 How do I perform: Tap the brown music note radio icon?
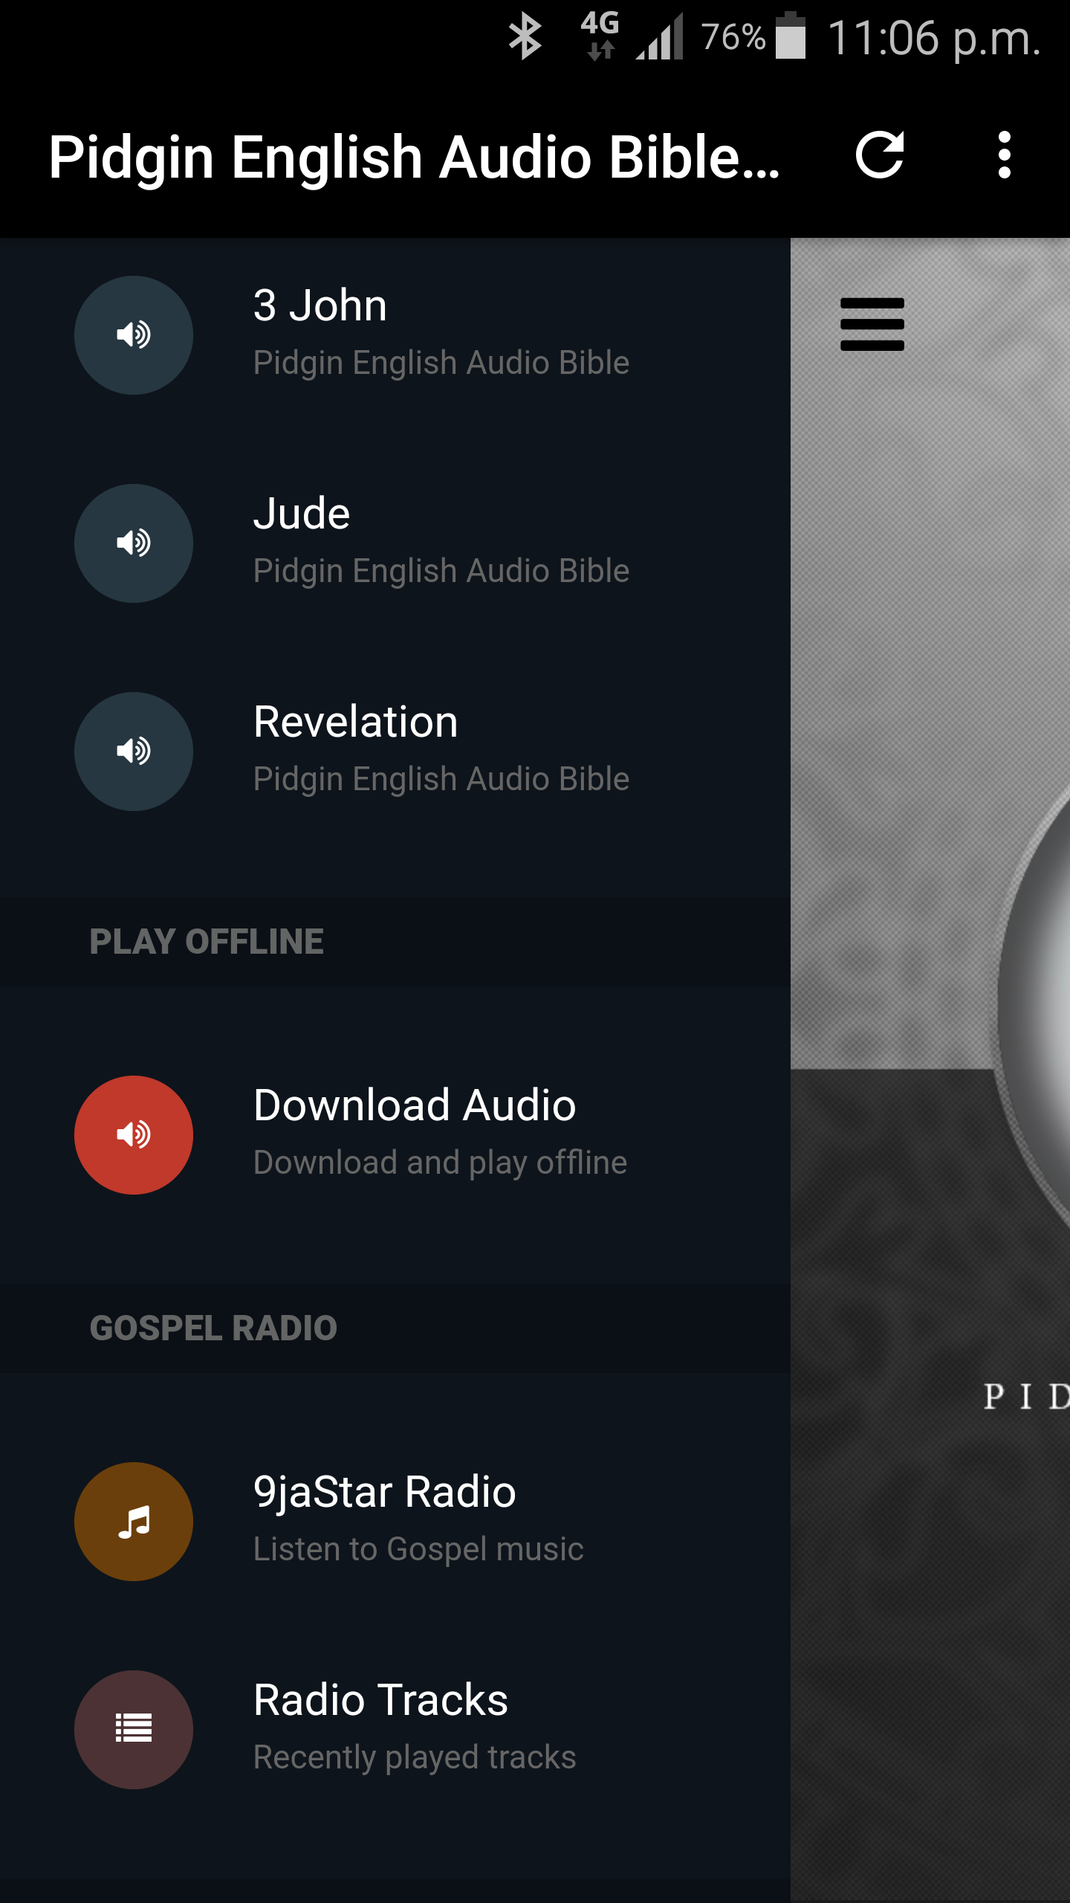pyautogui.click(x=134, y=1522)
